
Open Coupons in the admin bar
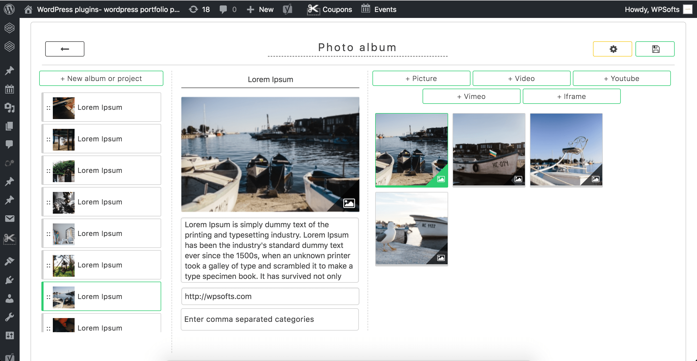click(330, 9)
